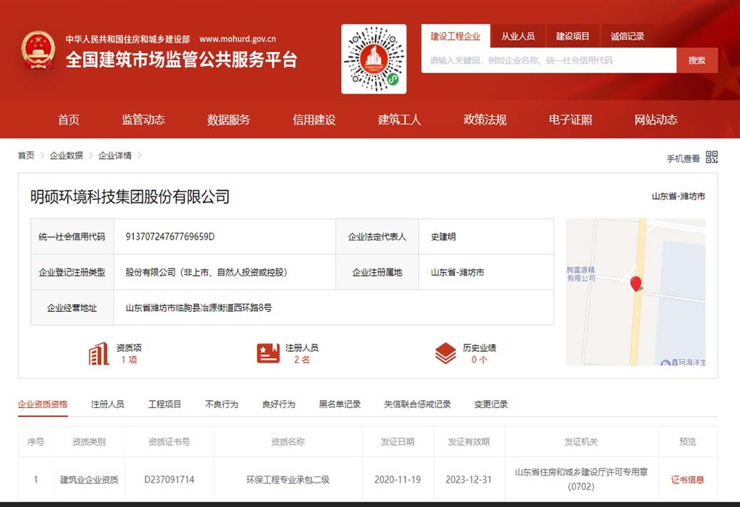Click the 建筑业企业资质 category cell

pos(89,480)
